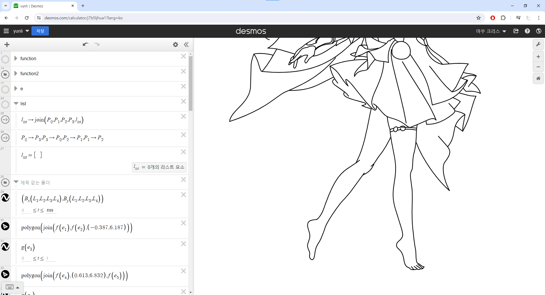Run the P0→P3 action on row 26
This screenshot has width=545, height=295.
click(x=5, y=138)
